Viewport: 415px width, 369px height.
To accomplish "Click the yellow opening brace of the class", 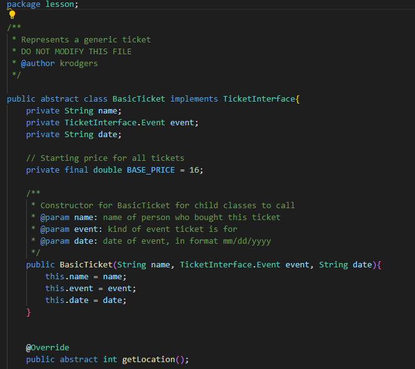I will (298, 99).
